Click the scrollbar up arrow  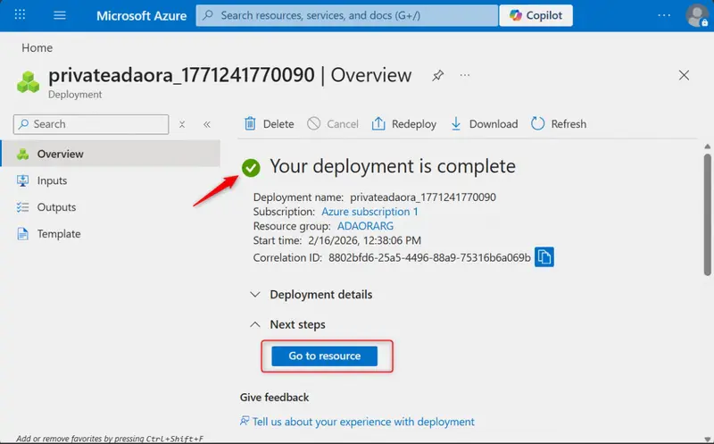pyautogui.click(x=707, y=147)
